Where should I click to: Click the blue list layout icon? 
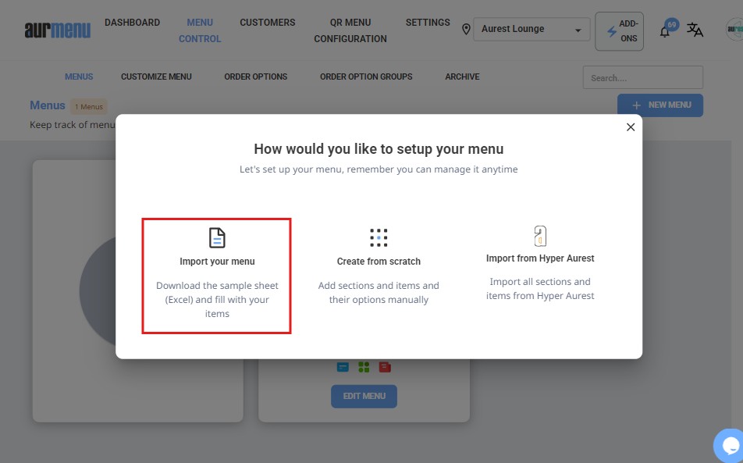[343, 367]
